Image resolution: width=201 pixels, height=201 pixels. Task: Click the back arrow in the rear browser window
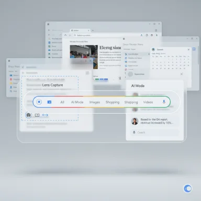point(49,30)
